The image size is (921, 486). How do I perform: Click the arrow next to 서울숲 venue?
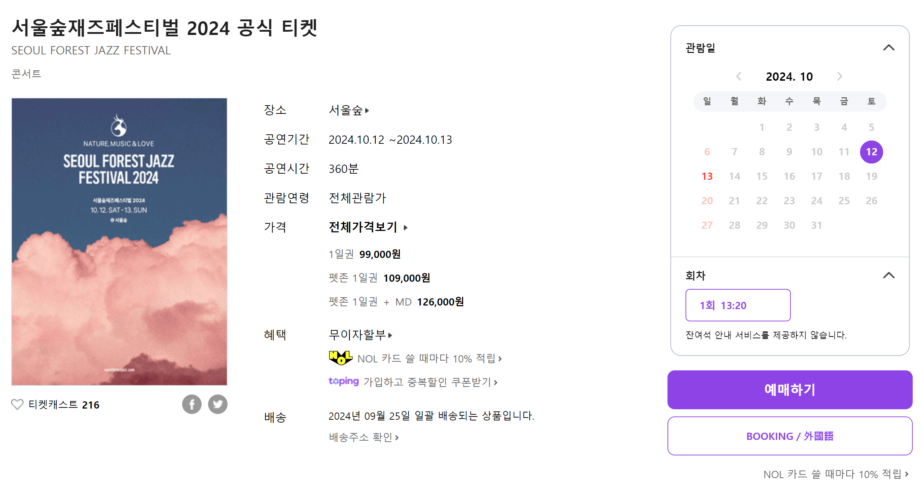[367, 111]
